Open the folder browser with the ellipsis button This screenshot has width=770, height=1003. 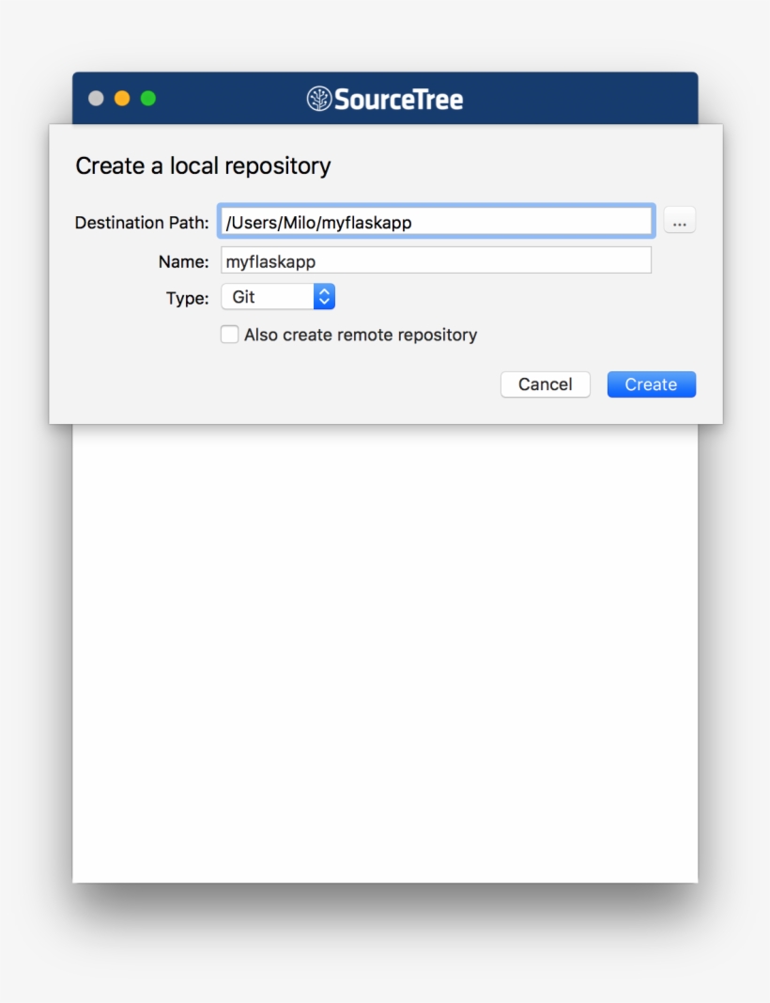(680, 221)
